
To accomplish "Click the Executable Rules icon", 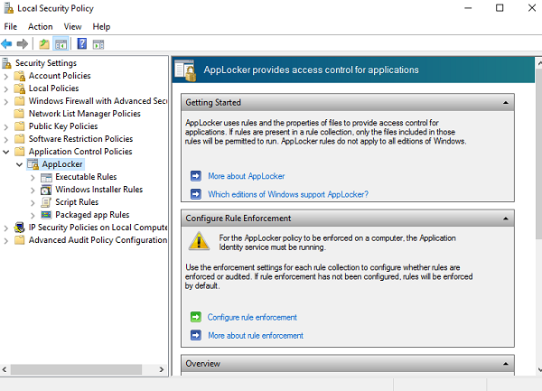I will pyautogui.click(x=47, y=177).
